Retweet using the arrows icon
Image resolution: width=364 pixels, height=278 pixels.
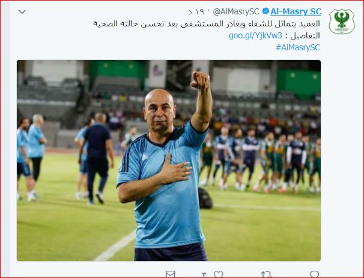pyautogui.click(x=266, y=274)
